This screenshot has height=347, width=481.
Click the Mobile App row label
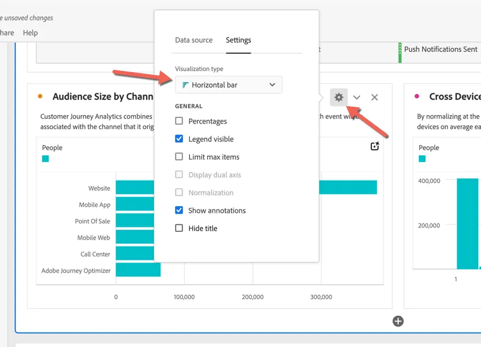click(95, 205)
